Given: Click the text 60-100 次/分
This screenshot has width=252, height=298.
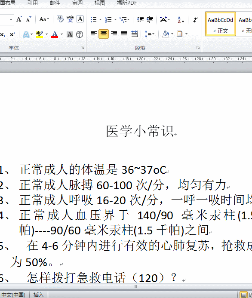Looking at the screenshot, I should (x=130, y=185).
